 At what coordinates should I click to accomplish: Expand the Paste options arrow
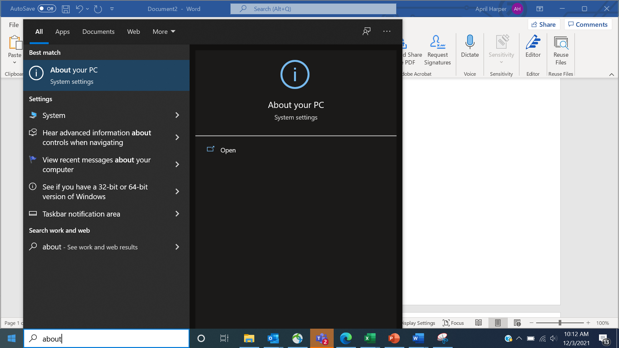click(15, 63)
